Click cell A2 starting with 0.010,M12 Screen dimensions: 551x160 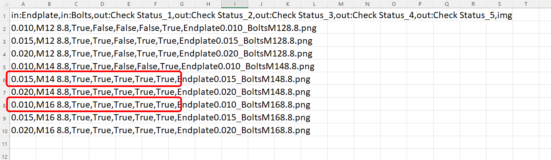coord(23,28)
